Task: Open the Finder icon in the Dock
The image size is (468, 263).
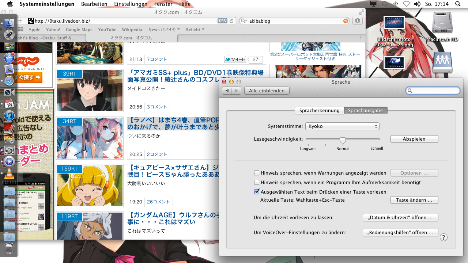Action: pos(9,23)
